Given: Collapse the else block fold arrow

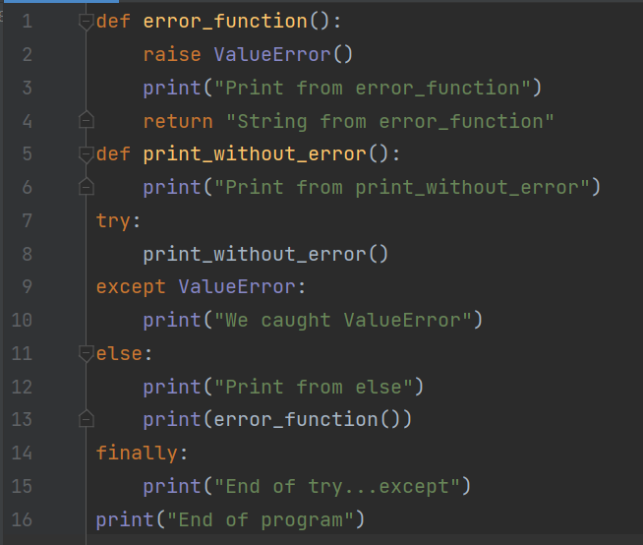Looking at the screenshot, I should [87, 354].
